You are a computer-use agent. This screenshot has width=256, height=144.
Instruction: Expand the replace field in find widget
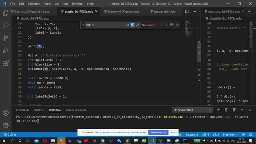(83, 25)
